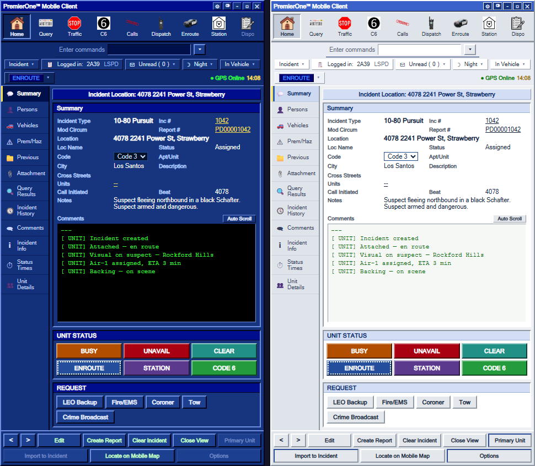Click Locate on Mobile Map in dark window
This screenshot has width=535, height=466.
click(x=132, y=456)
